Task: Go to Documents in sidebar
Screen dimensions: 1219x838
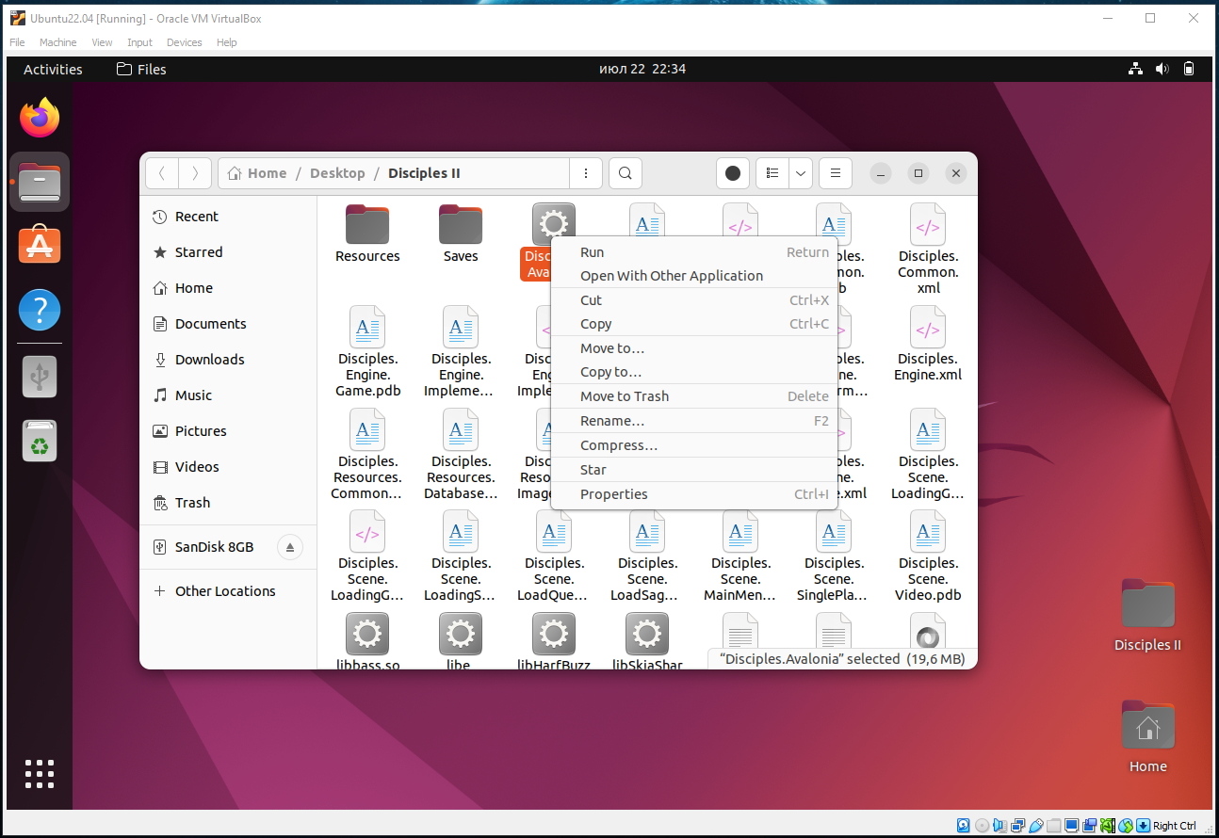Action: (228, 324)
